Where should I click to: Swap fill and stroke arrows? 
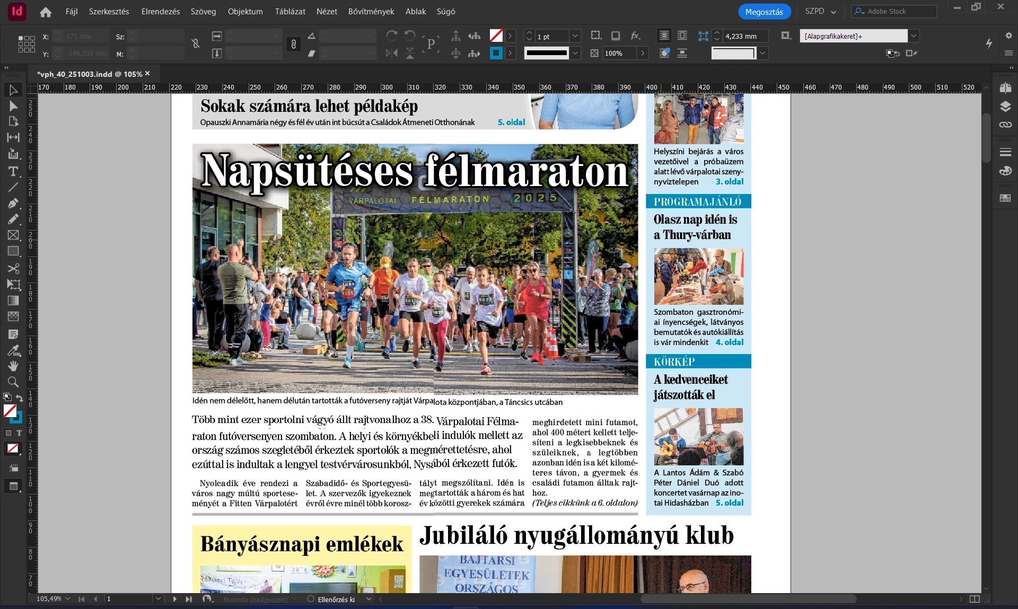click(20, 398)
